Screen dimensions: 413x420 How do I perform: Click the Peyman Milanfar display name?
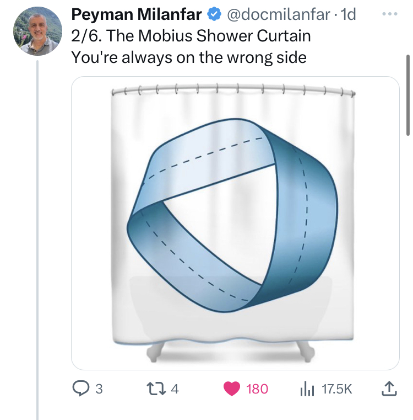click(137, 15)
